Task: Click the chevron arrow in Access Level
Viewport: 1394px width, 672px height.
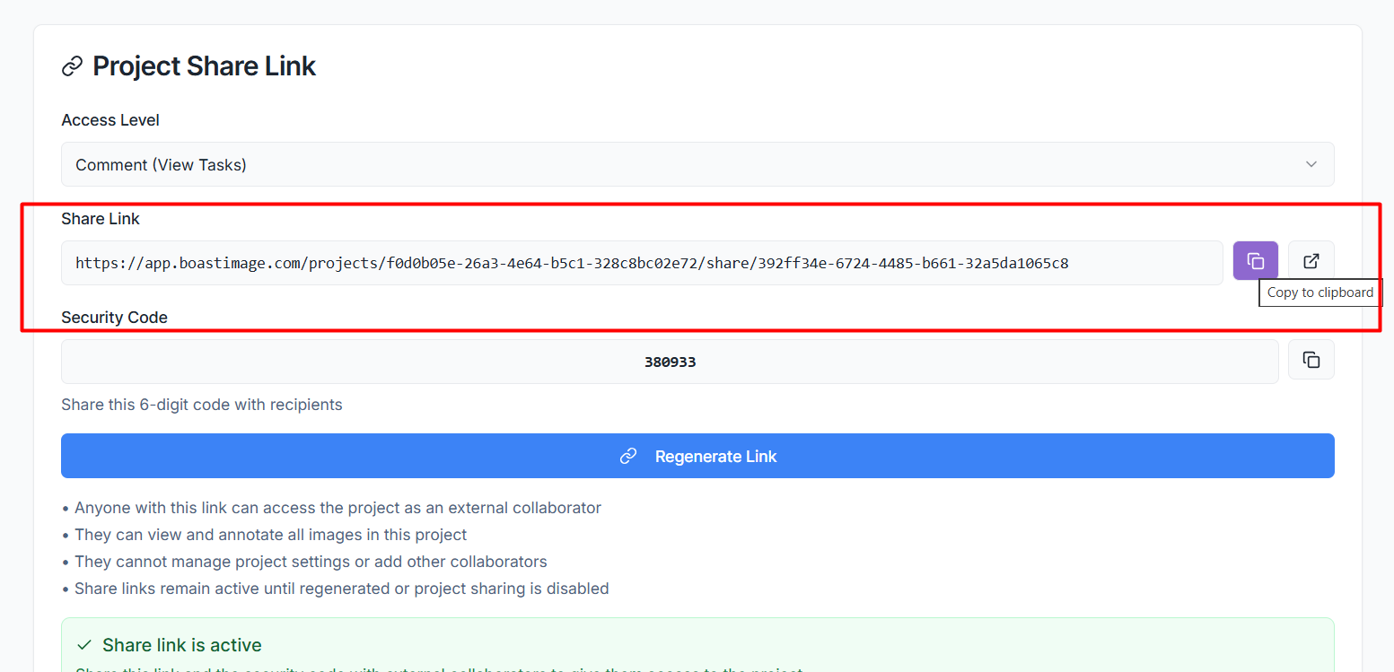Action: (1311, 165)
